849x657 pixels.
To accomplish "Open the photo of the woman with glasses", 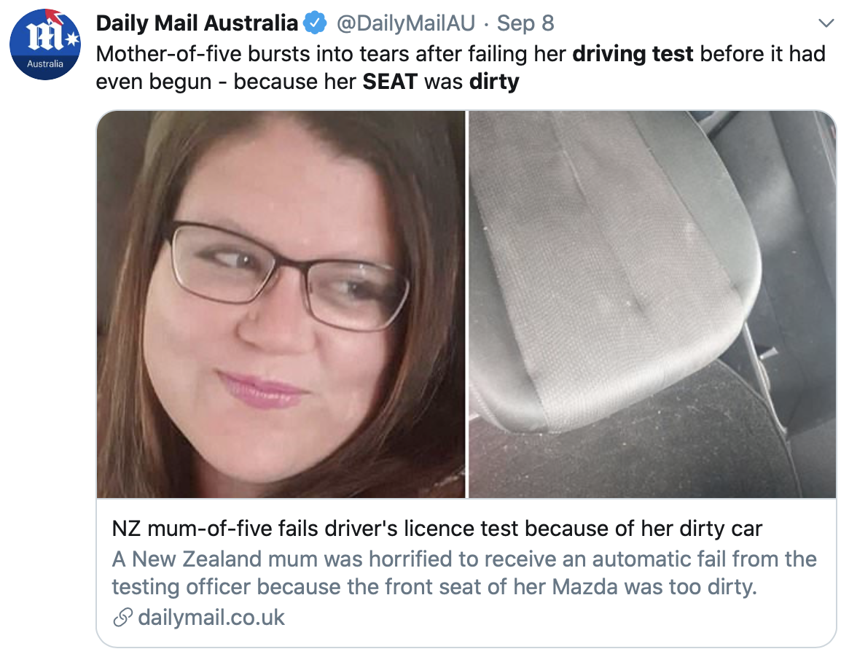I will (x=281, y=304).
